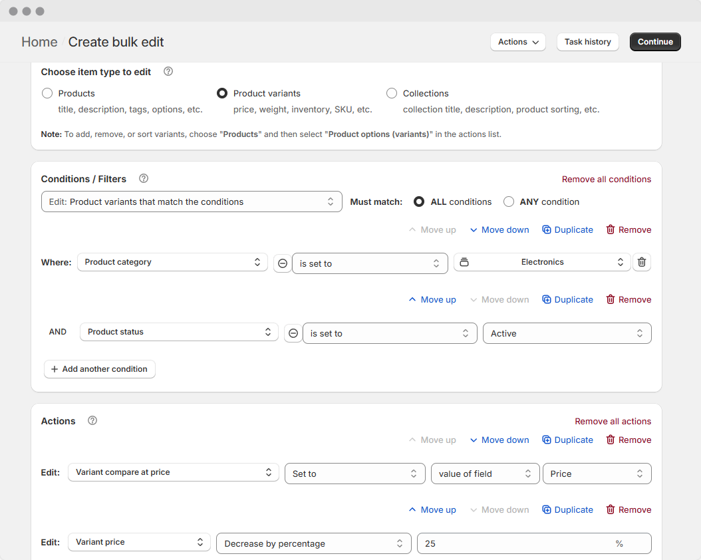Click Add another condition
Image resolution: width=701 pixels, height=560 pixels.
(x=99, y=369)
